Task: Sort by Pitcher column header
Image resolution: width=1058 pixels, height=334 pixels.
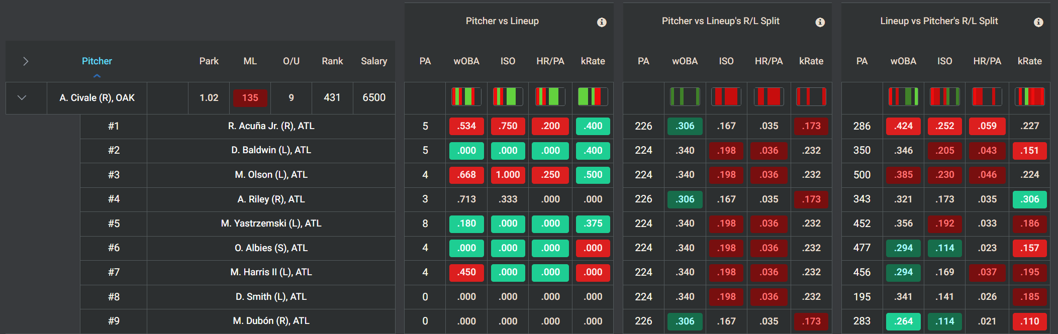Action: pos(97,61)
